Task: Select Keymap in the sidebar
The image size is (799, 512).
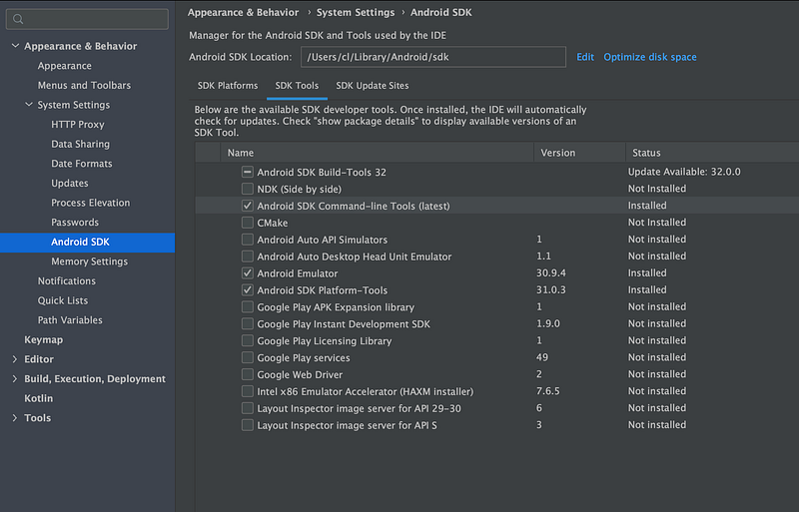Action: pyautogui.click(x=44, y=339)
